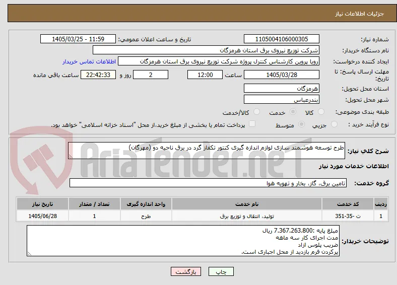Click the resize handle of buyer notes area
397x285 pixels.
pyautogui.click(x=29, y=254)
